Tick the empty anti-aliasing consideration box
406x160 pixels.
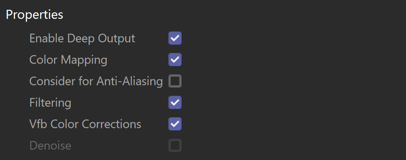(175, 81)
